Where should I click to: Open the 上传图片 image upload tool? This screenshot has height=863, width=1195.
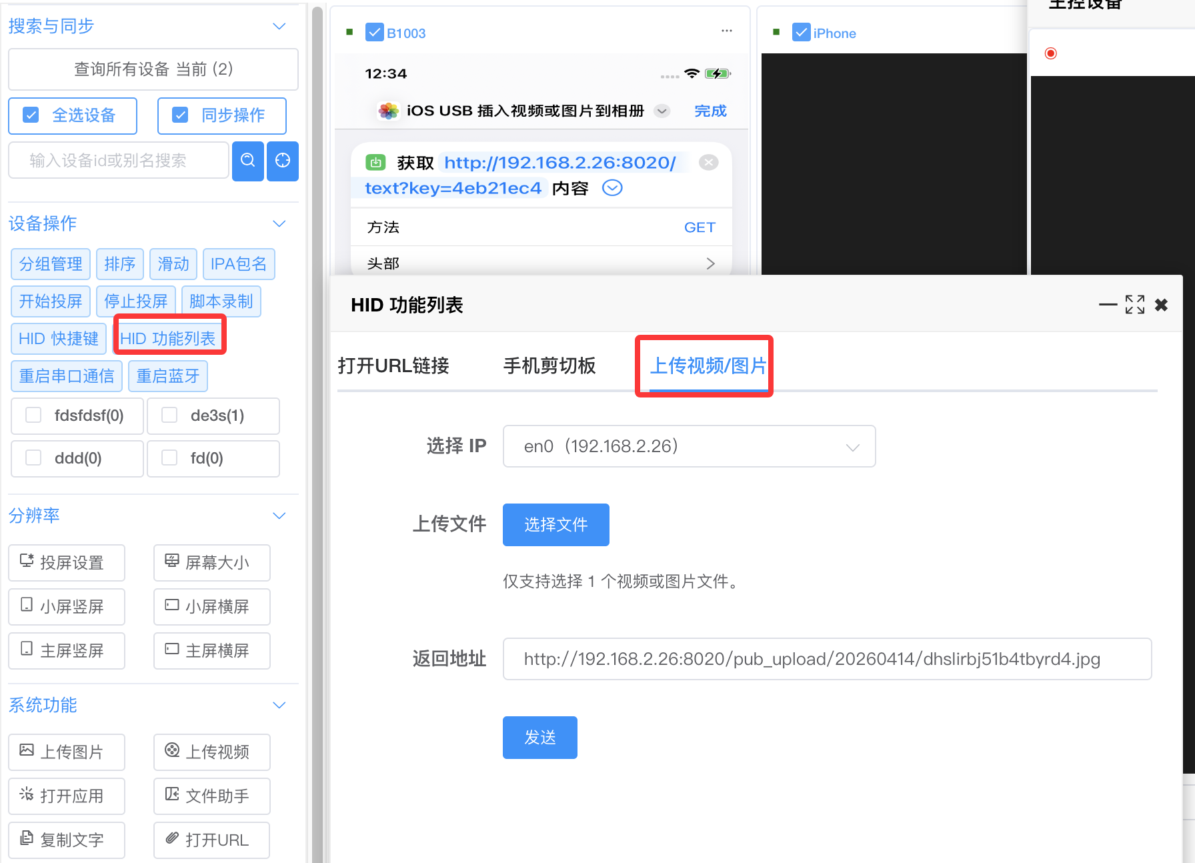pyautogui.click(x=67, y=752)
